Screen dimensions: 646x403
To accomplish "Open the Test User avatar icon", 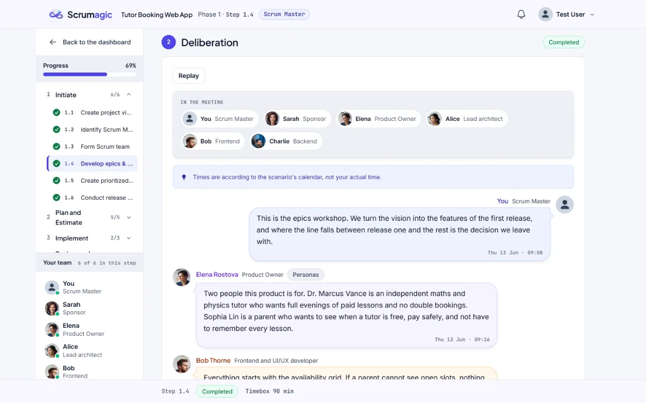I will click(545, 15).
